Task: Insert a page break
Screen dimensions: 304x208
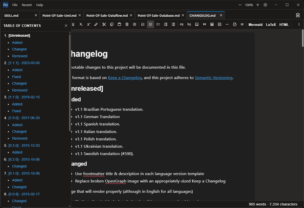Action: tap(235, 25)
